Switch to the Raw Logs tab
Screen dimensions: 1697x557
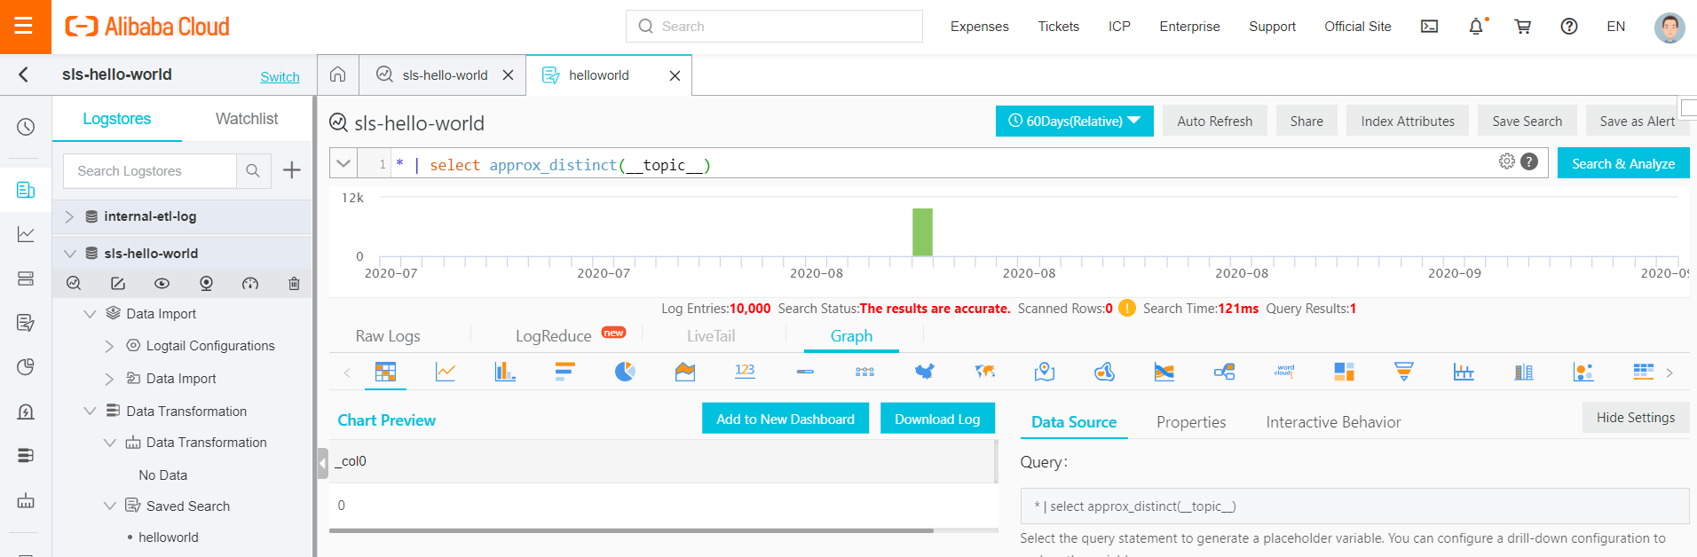click(388, 336)
